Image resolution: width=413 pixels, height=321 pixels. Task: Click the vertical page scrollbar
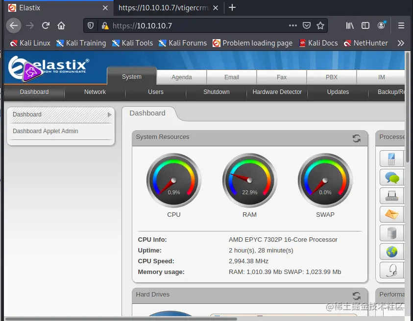point(409,108)
